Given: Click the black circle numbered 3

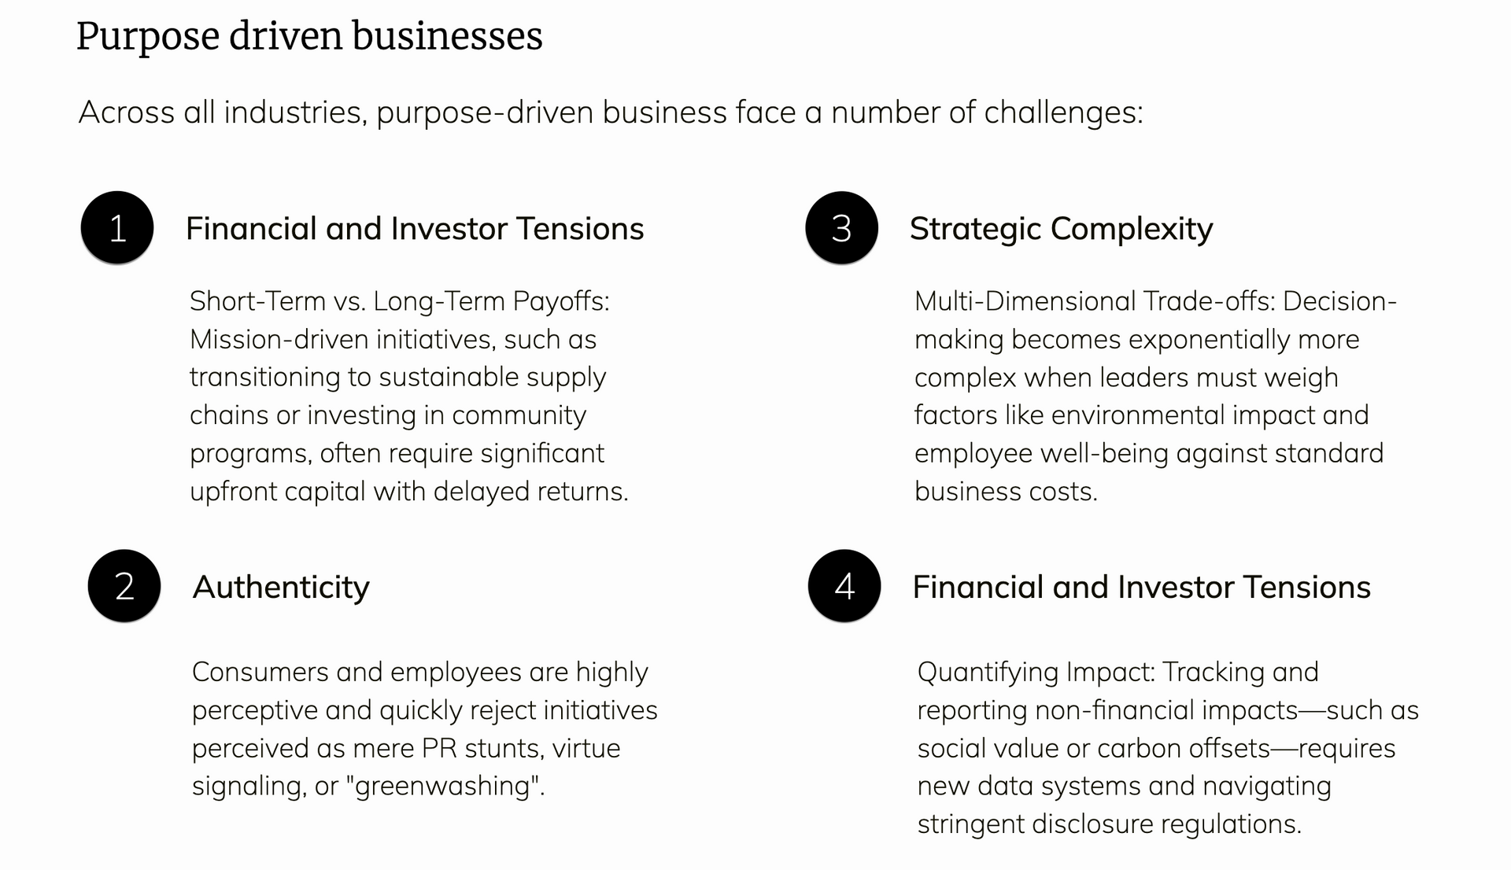Looking at the screenshot, I should tap(841, 228).
